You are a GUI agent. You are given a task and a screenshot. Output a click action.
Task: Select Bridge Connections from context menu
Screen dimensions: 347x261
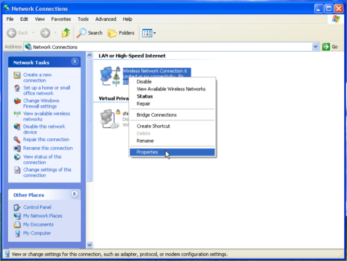[172, 115]
